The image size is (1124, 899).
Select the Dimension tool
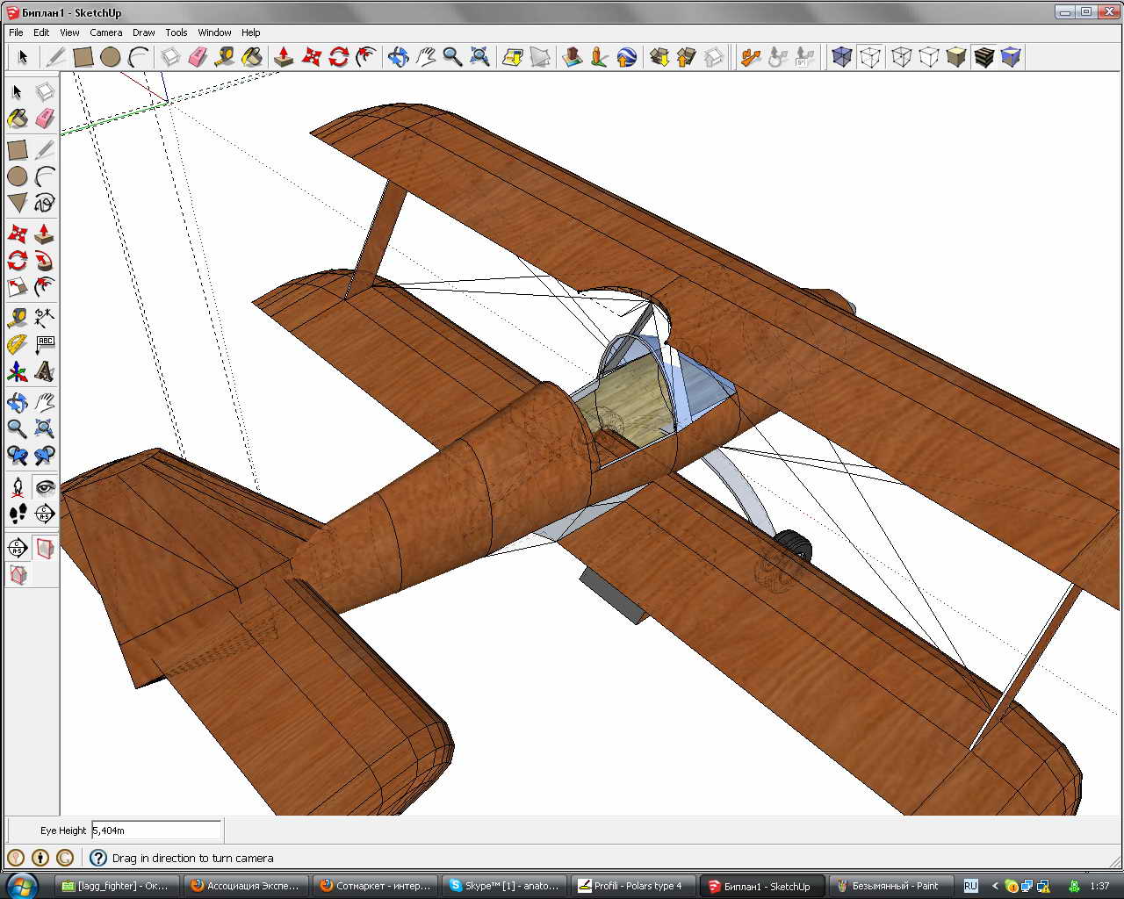pyautogui.click(x=44, y=318)
